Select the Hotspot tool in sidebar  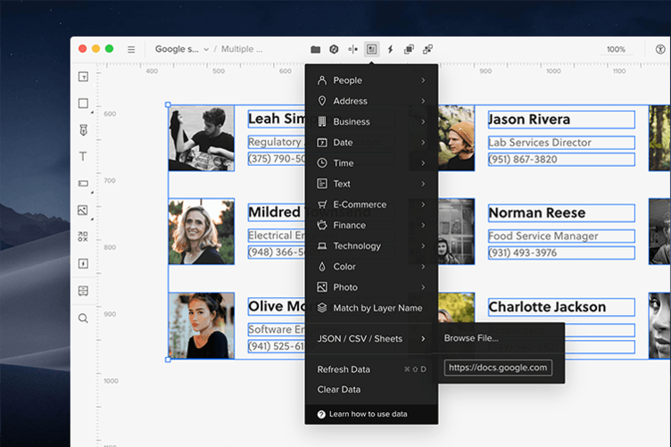(84, 263)
